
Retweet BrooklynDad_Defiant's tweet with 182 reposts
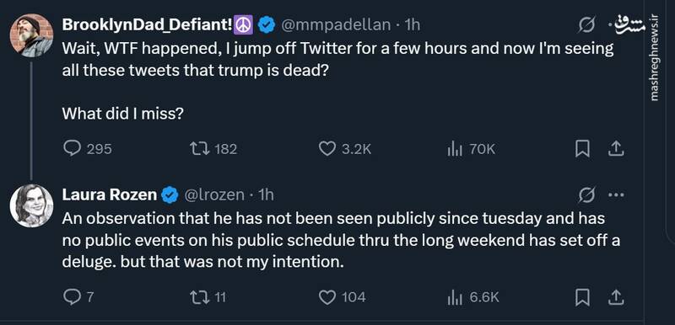click(x=200, y=148)
